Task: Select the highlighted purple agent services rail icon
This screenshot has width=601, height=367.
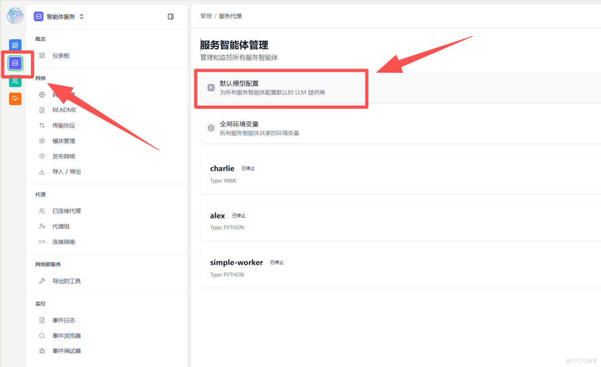Action: pos(15,63)
